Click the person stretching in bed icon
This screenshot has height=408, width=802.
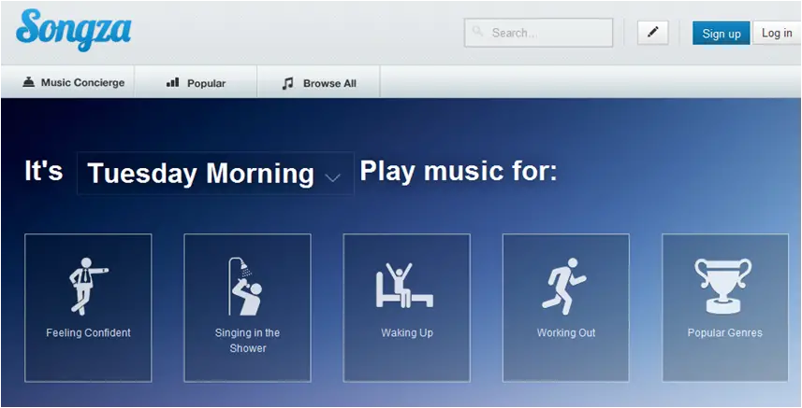pos(404,285)
